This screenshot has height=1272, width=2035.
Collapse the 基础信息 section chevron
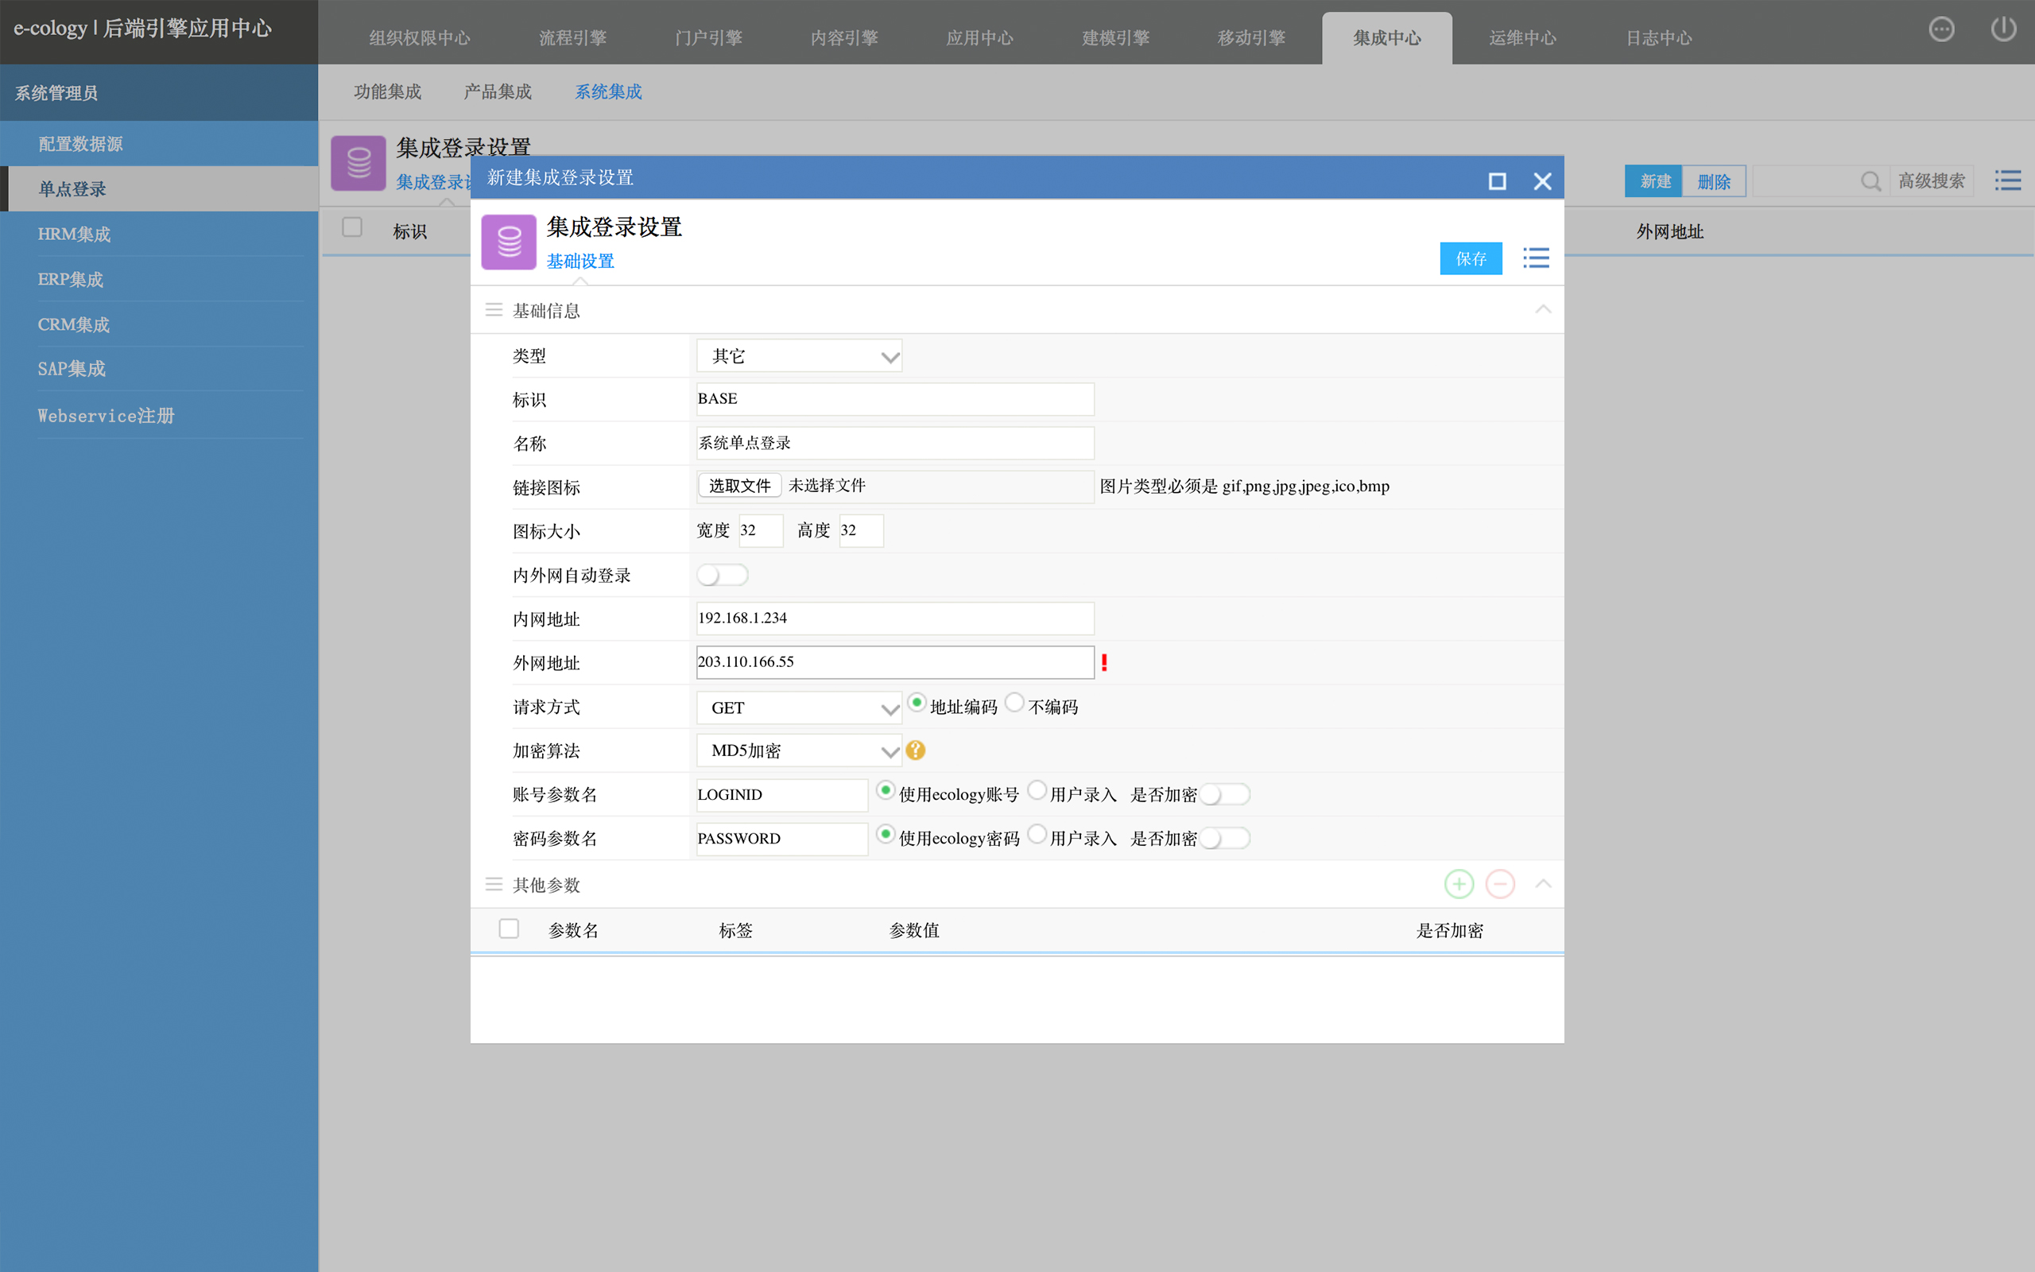[x=1542, y=309]
